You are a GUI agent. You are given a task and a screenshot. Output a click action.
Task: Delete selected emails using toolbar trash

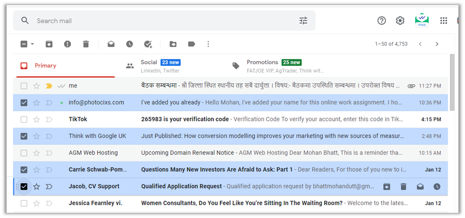(86, 44)
